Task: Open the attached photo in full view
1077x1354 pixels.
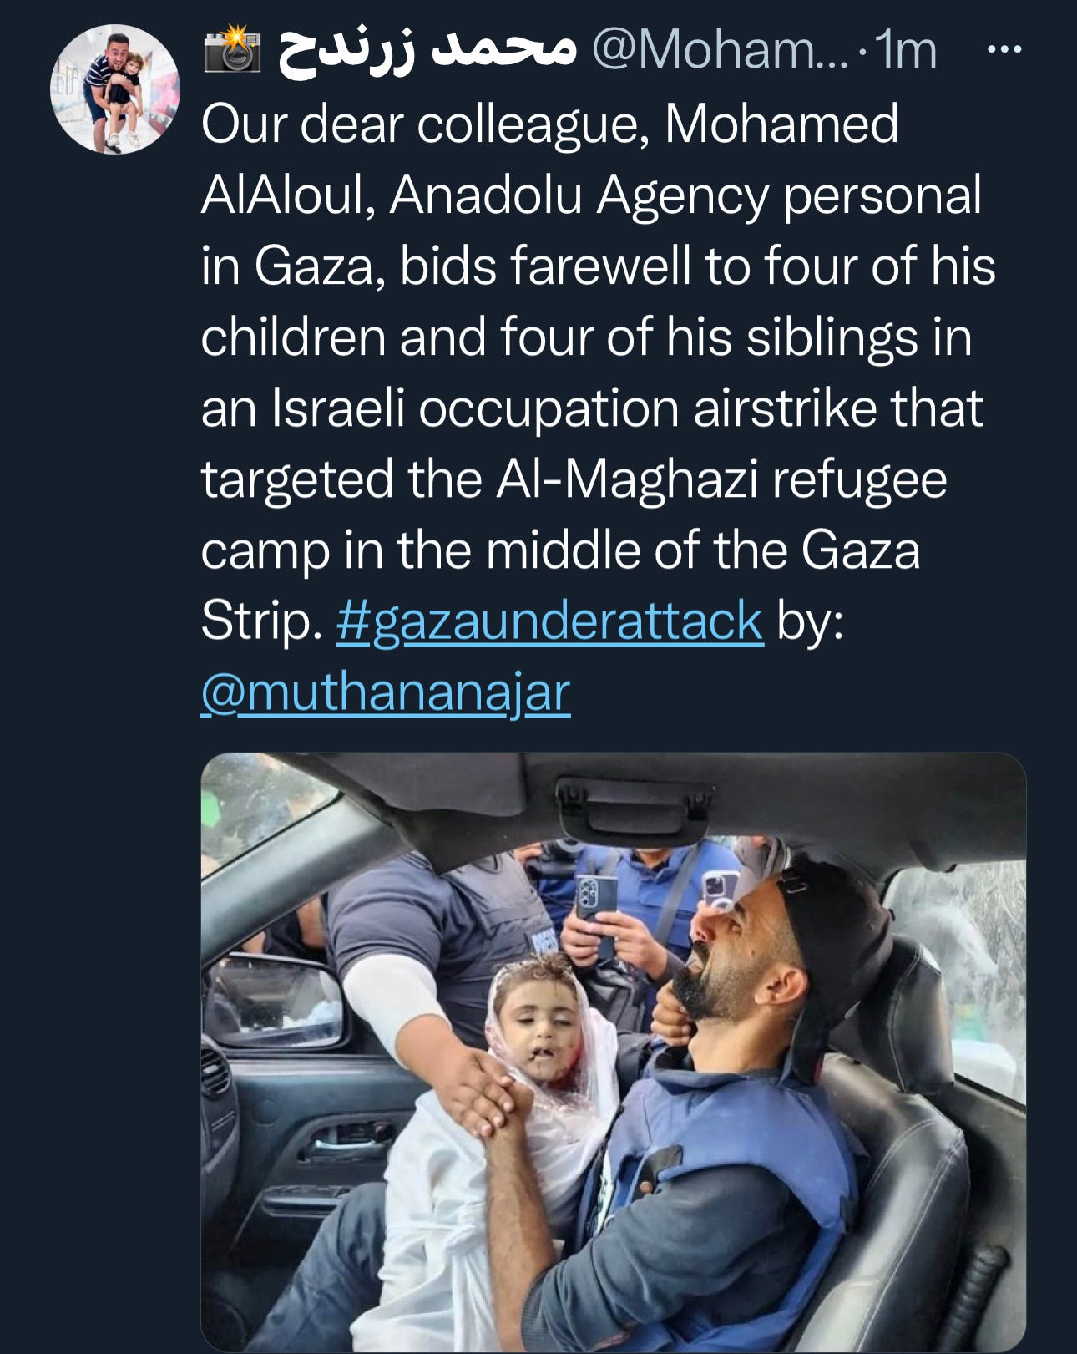Action: pos(613,1052)
